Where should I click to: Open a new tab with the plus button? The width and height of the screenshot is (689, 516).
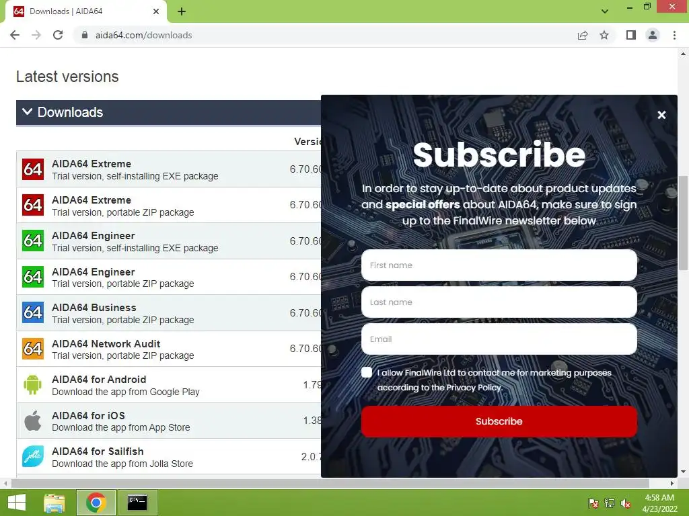[182, 11]
